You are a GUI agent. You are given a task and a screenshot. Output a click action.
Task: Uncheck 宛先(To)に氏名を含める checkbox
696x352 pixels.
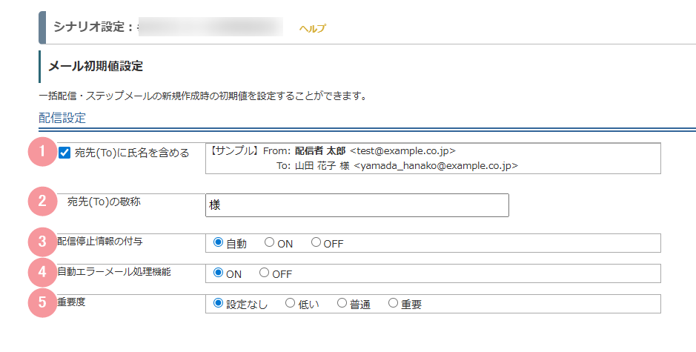(64, 153)
